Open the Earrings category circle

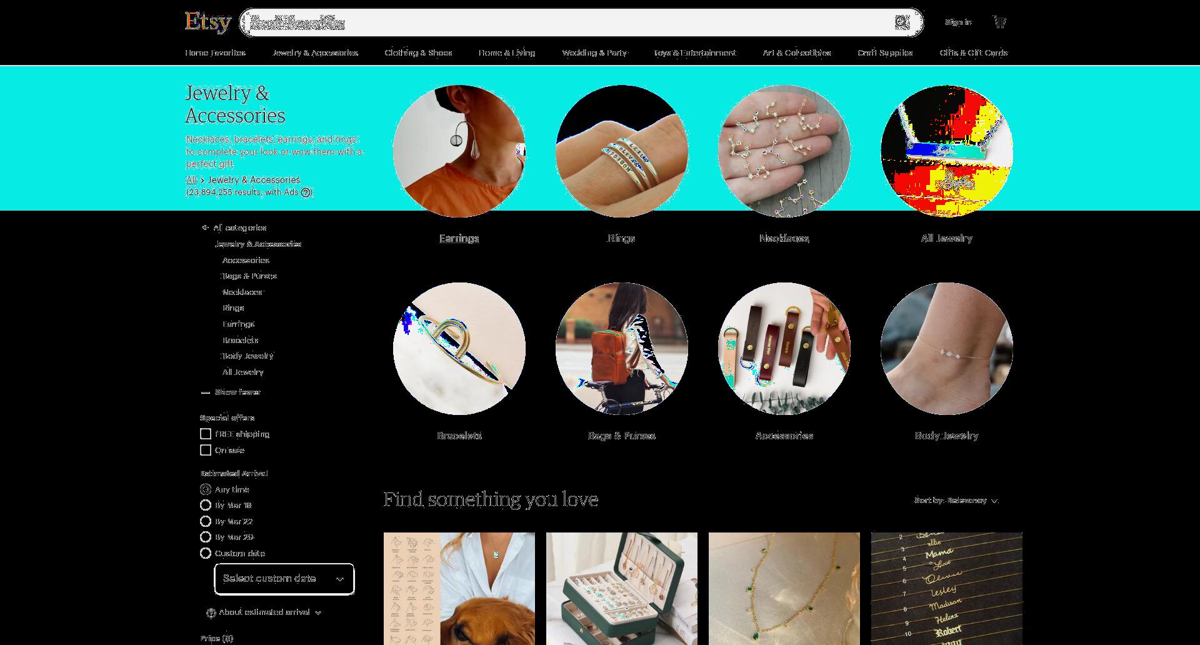point(459,151)
